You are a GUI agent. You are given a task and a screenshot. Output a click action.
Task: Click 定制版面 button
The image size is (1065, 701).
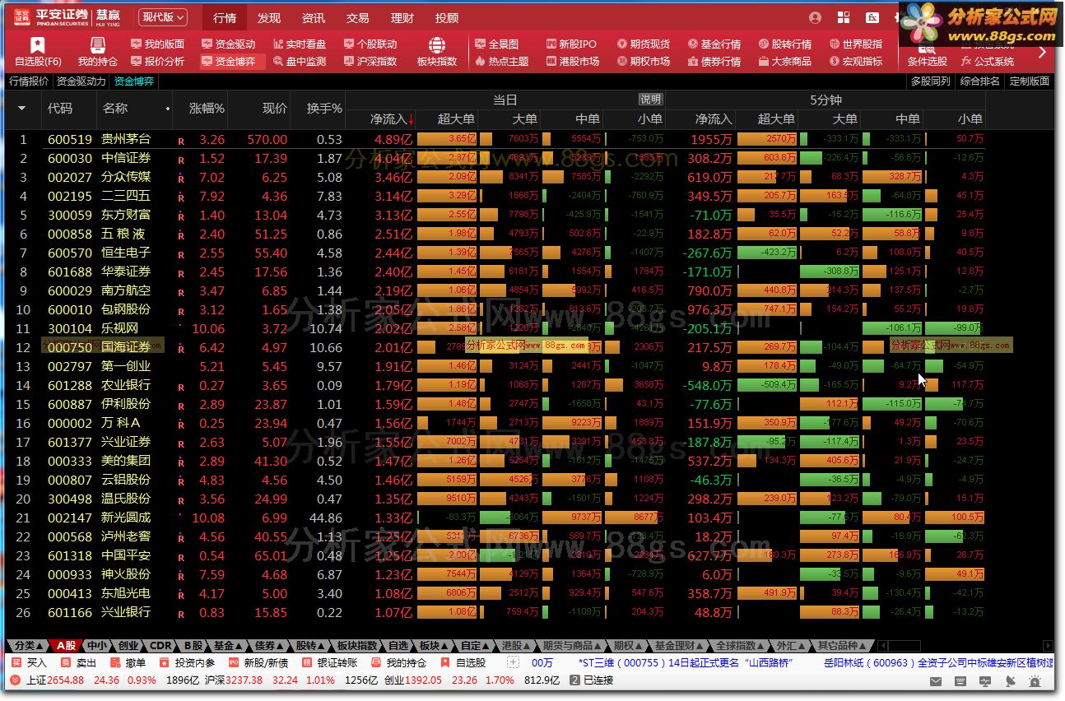click(x=1030, y=81)
